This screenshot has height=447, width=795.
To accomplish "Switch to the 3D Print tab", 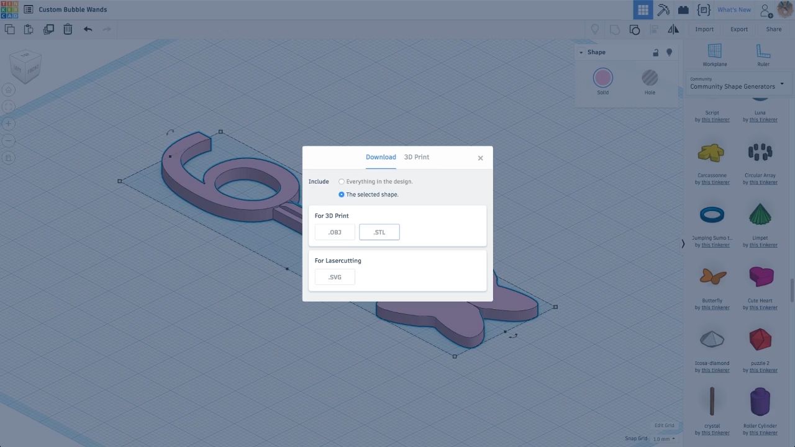I will tap(416, 157).
